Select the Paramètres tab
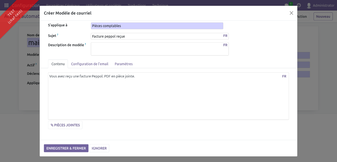 pyautogui.click(x=123, y=64)
